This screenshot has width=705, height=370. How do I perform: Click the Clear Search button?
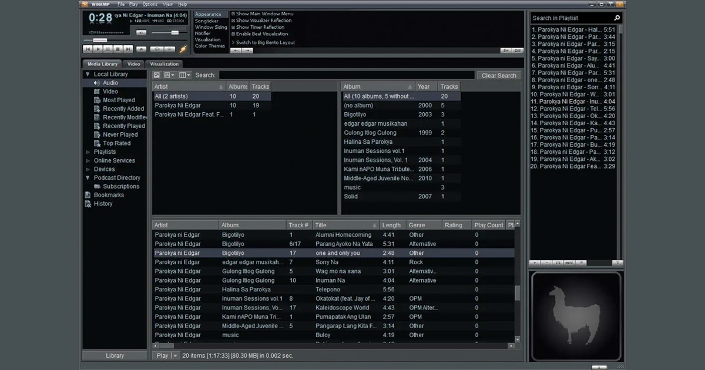498,76
